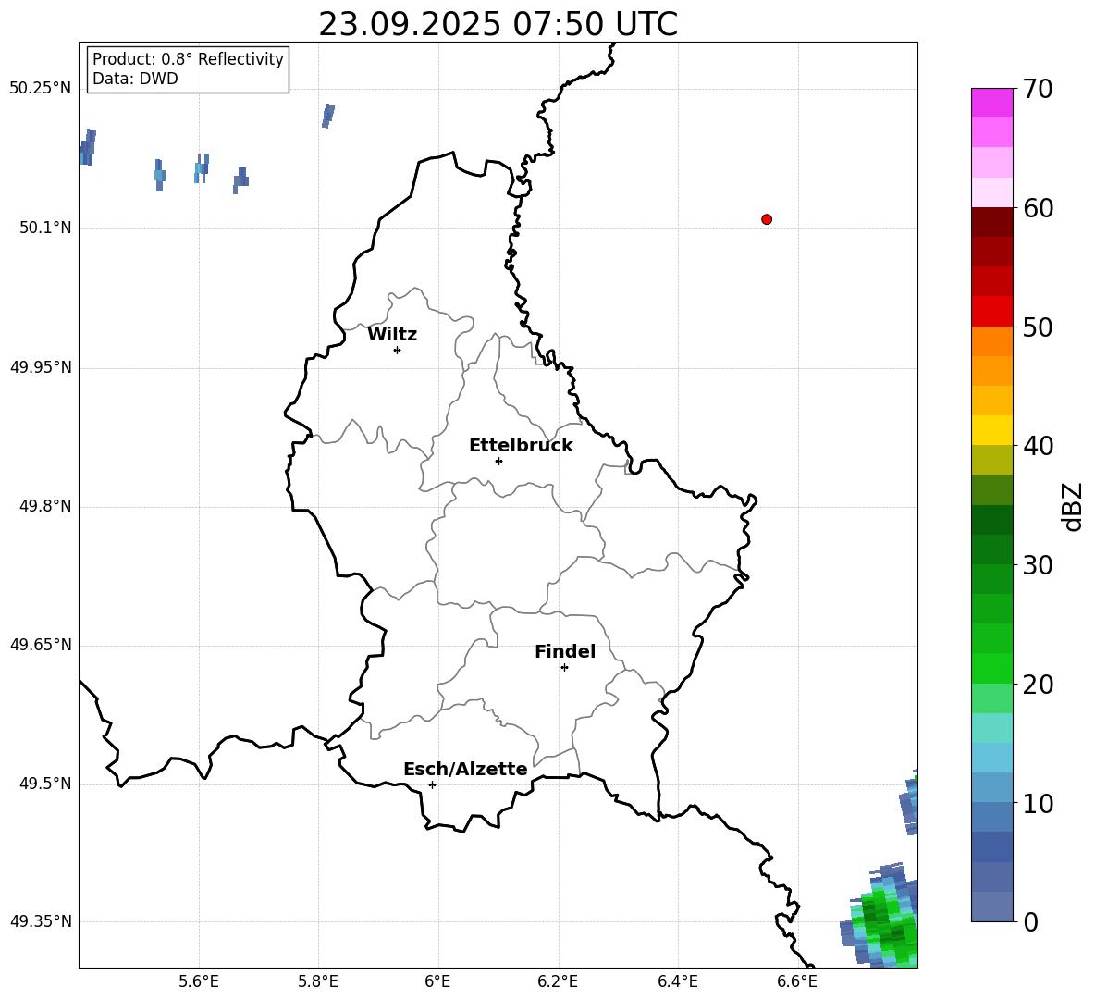Click the orange colorbar segment below 50
The height and width of the screenshot is (1000, 1095).
(x=991, y=341)
